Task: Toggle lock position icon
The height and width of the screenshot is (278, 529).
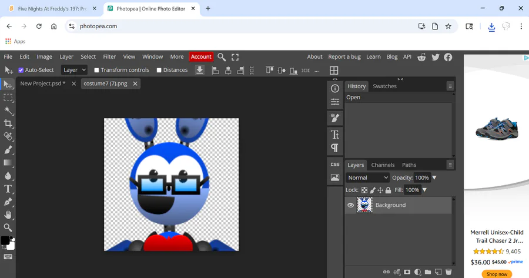Action: [x=380, y=190]
